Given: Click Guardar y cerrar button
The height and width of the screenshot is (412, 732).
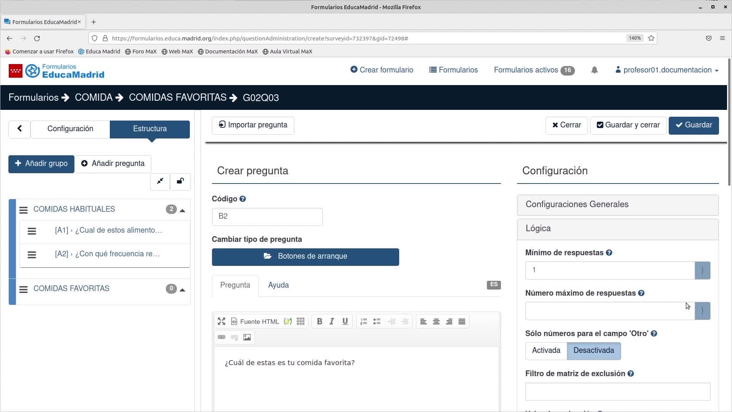Looking at the screenshot, I should (628, 125).
